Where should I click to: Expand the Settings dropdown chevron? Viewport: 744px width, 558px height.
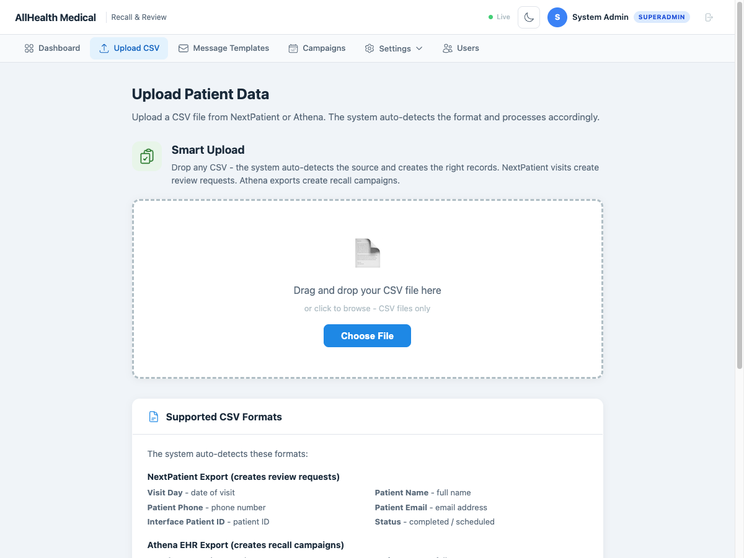[x=420, y=48]
